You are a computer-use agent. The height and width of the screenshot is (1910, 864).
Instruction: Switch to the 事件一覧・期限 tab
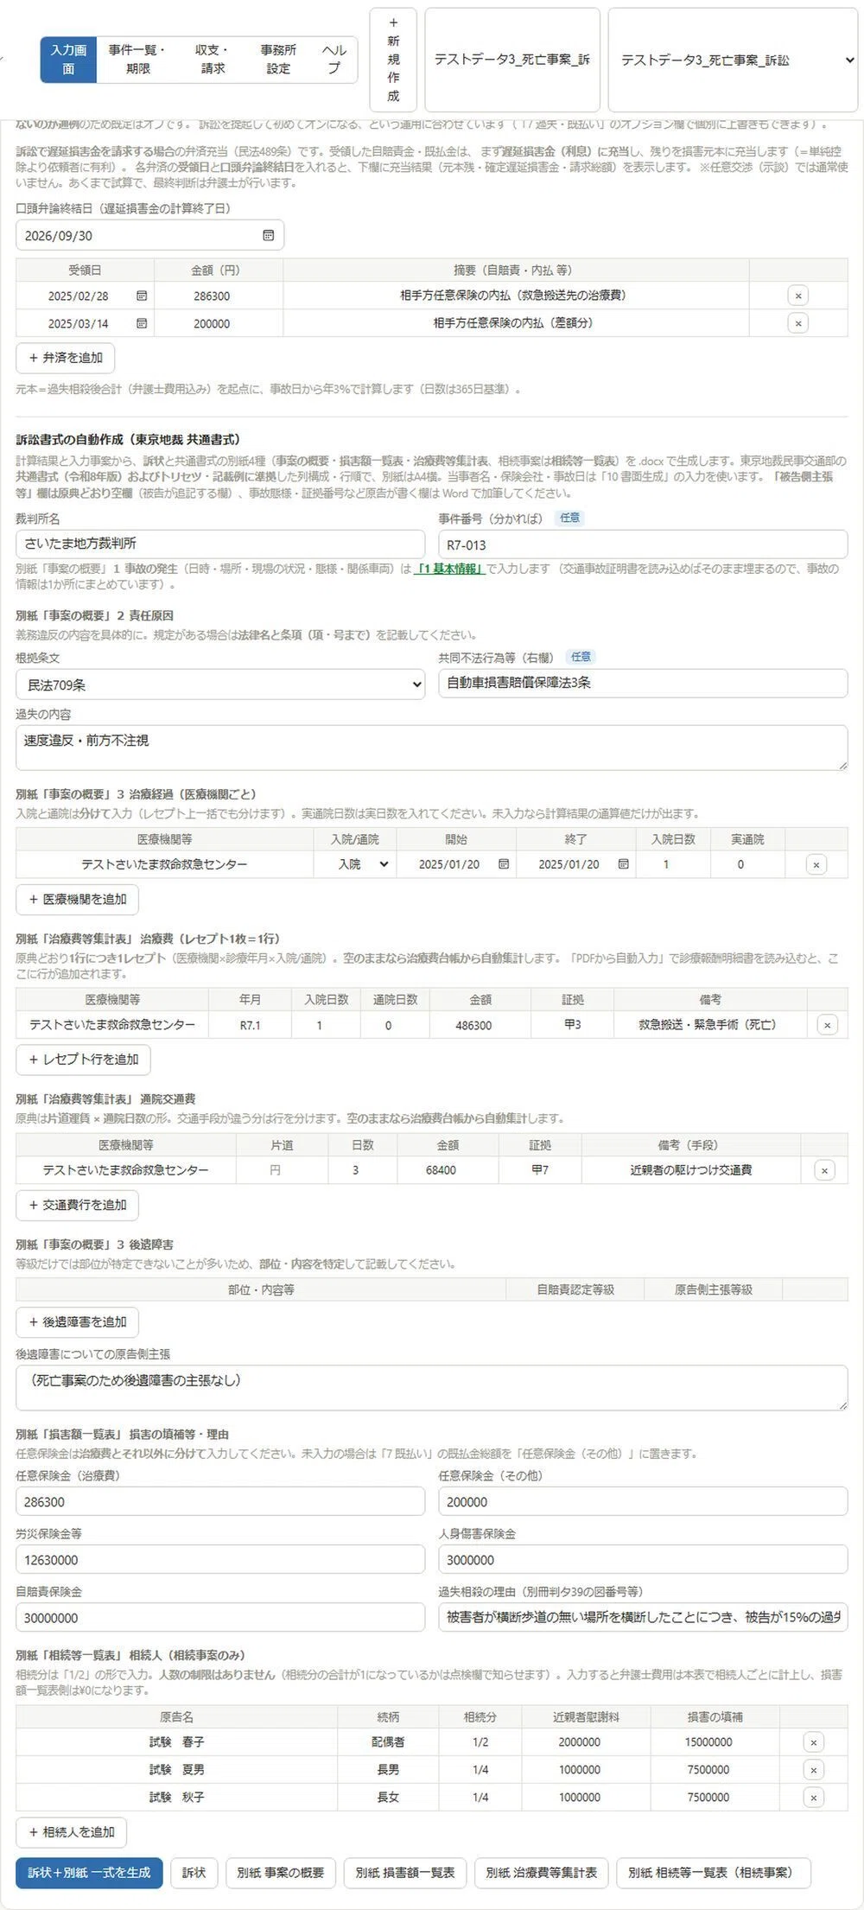pos(137,60)
